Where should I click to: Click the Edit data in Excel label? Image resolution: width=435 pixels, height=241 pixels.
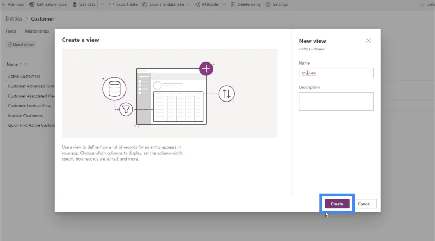pyautogui.click(x=52, y=4)
